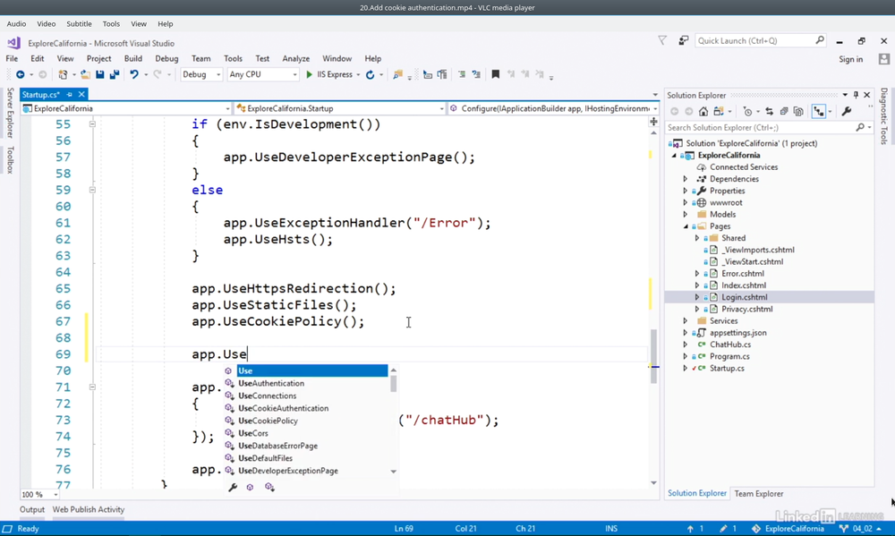The width and height of the screenshot is (895, 536).
Task: Collapse the Pages folder node
Action: (686, 226)
